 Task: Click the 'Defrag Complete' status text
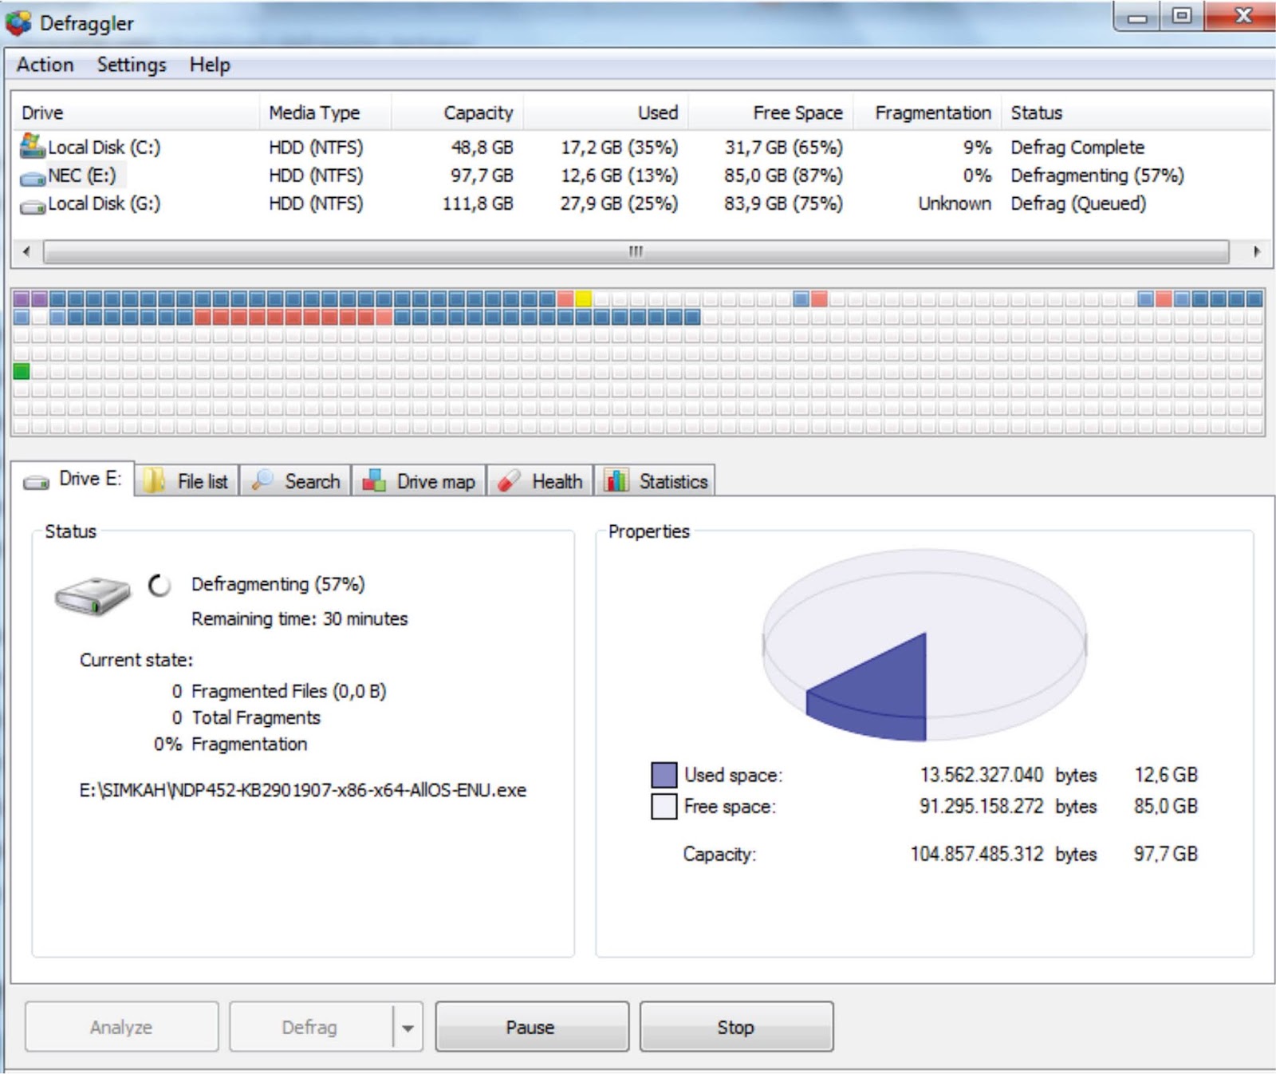tap(1077, 148)
